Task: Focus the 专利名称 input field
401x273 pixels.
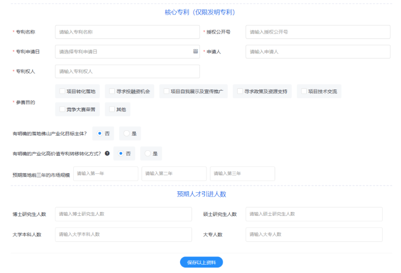Action: click(x=127, y=32)
